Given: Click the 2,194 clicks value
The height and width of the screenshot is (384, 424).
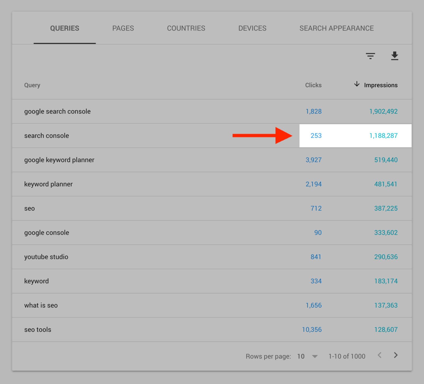Looking at the screenshot, I should pyautogui.click(x=313, y=184).
